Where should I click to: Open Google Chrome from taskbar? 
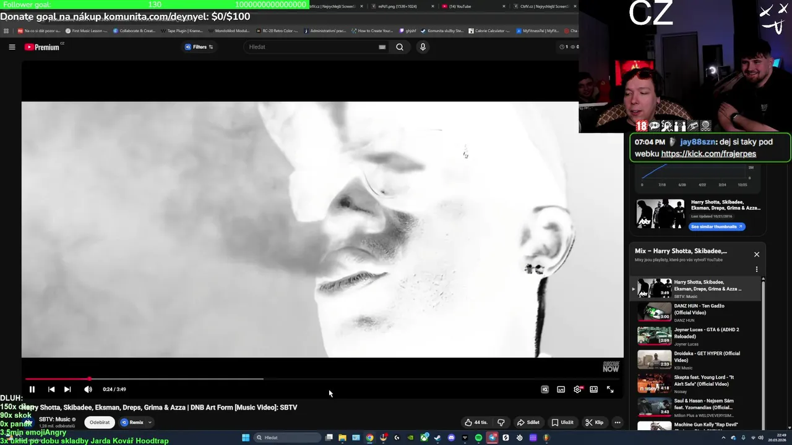pos(369,438)
